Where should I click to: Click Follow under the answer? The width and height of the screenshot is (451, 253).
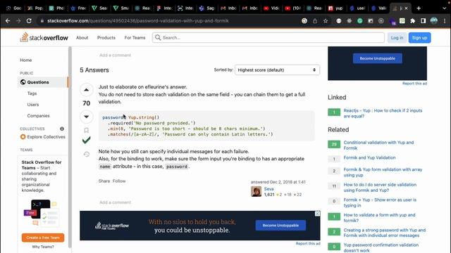point(119,181)
